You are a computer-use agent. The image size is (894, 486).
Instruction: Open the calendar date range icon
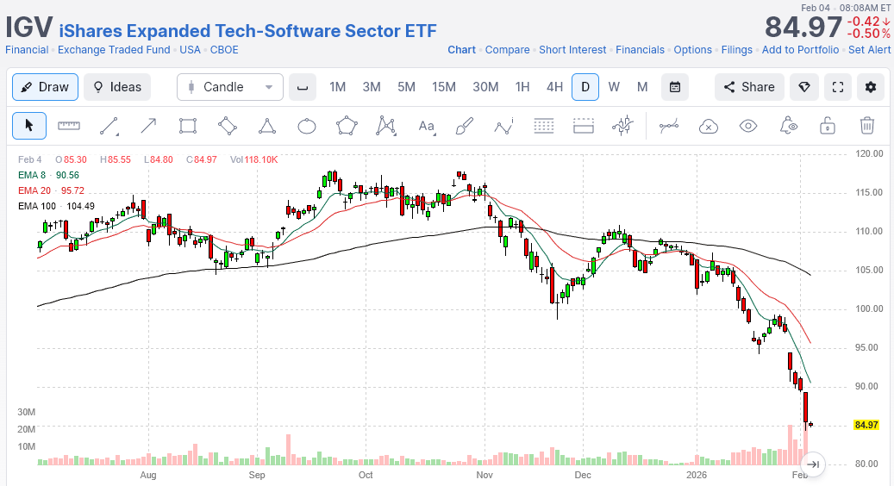675,87
